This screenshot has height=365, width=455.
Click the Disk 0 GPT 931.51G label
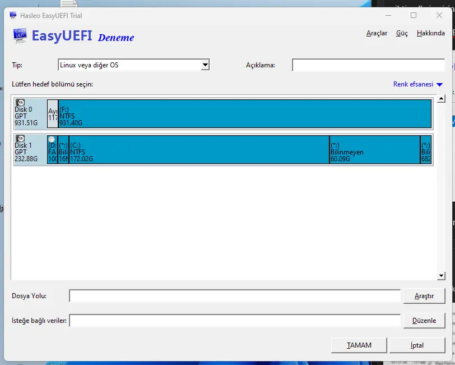coord(26,116)
